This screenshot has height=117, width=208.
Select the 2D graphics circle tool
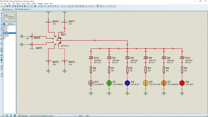tap(1, 51)
